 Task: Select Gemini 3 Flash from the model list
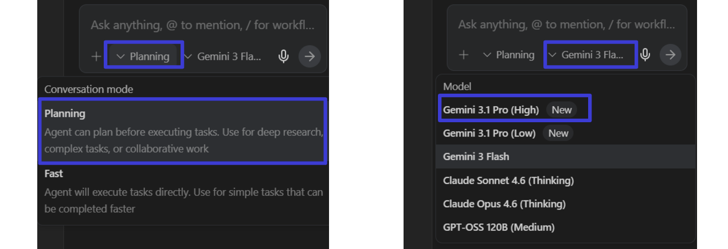click(x=476, y=156)
